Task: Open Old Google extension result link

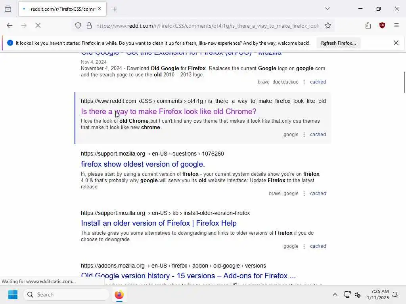Action: click(181, 53)
